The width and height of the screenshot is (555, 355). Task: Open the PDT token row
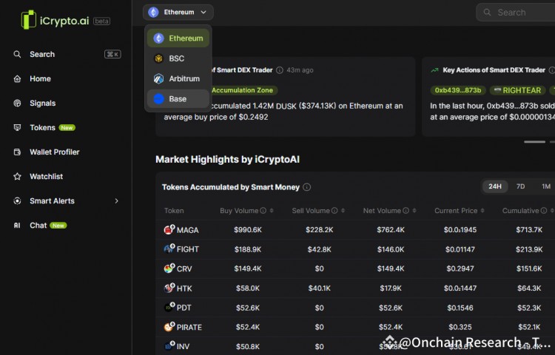pyautogui.click(x=355, y=308)
